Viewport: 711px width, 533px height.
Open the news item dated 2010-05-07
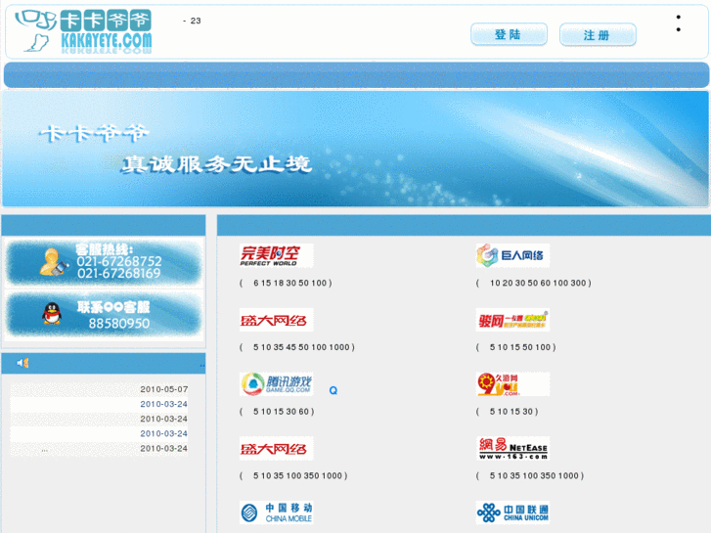pyautogui.click(x=99, y=389)
